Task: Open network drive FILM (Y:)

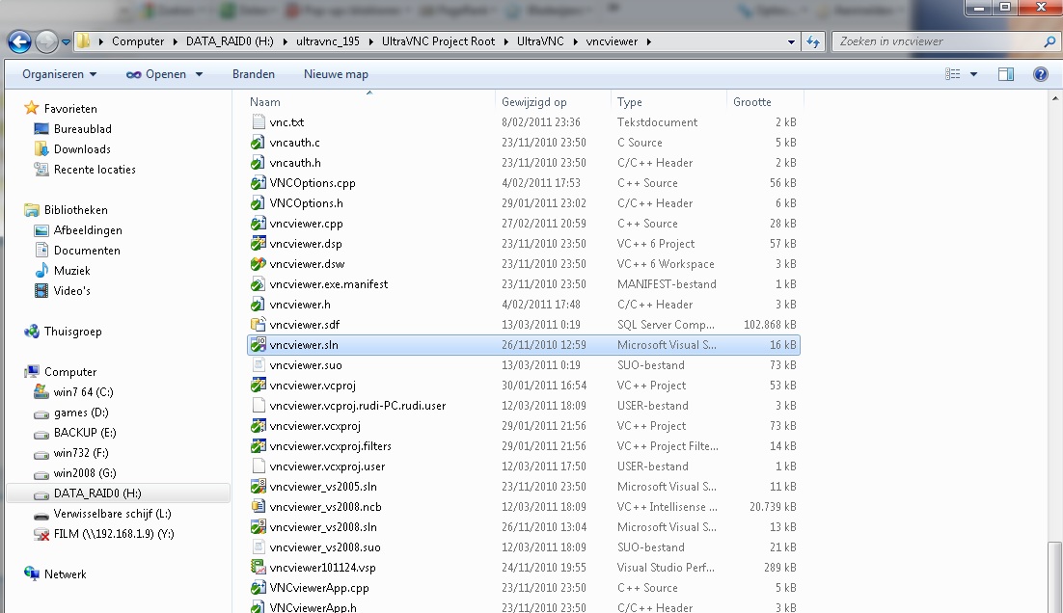Action: point(114,534)
